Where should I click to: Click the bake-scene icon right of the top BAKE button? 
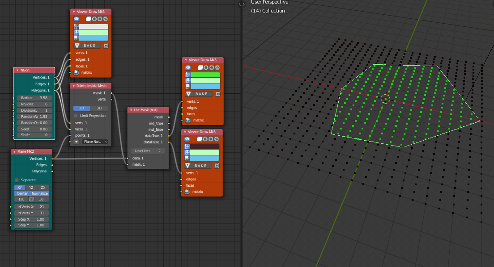(x=105, y=45)
